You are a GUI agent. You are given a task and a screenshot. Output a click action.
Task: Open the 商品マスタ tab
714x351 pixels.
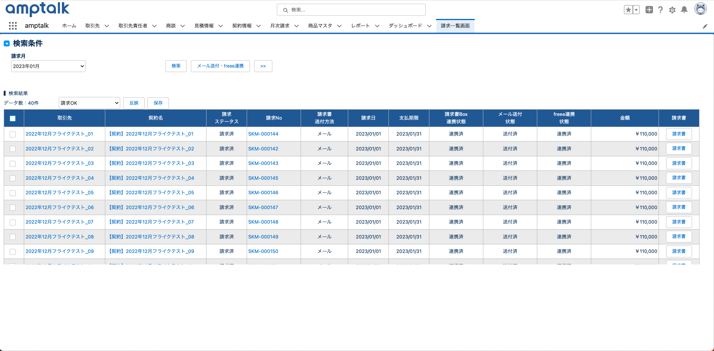(x=320, y=26)
